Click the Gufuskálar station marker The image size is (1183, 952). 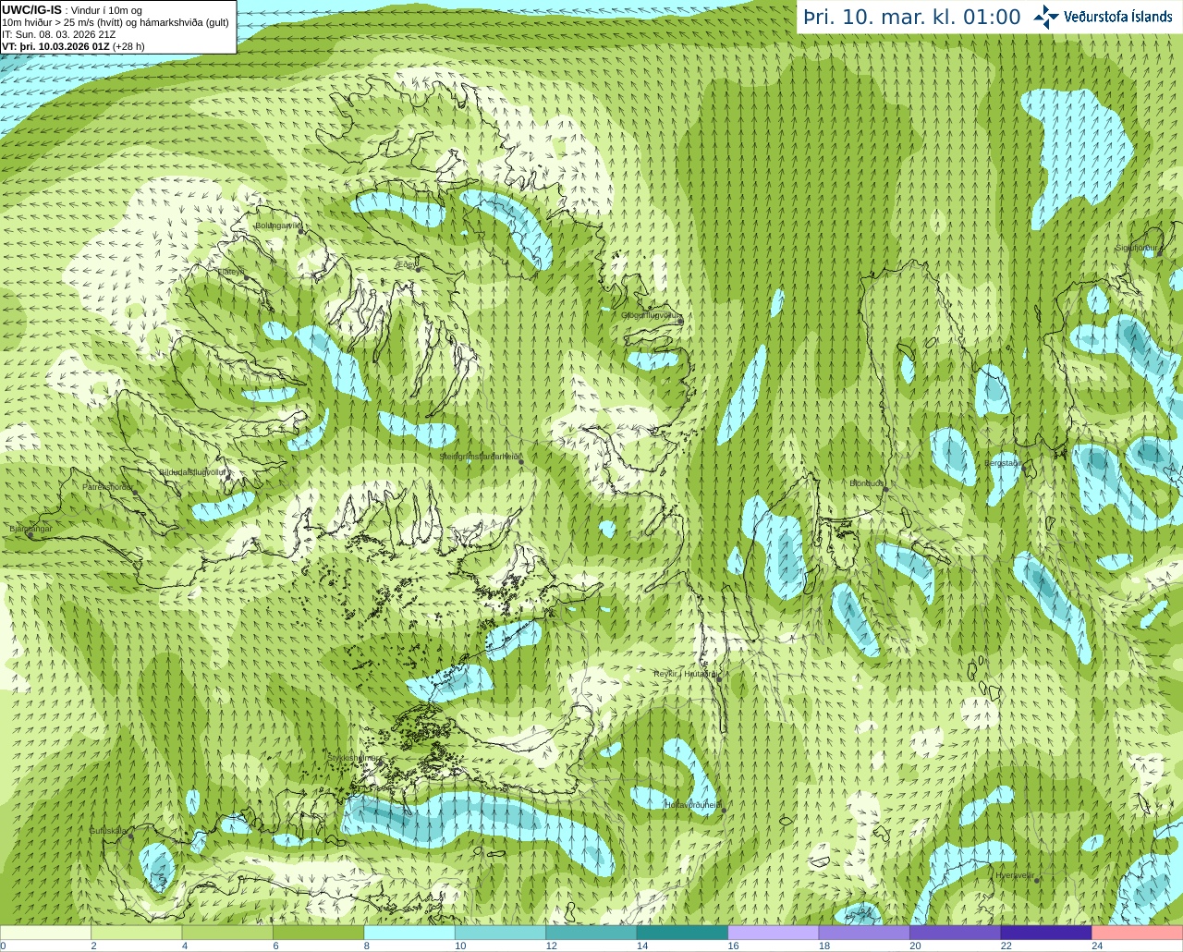coord(131,836)
